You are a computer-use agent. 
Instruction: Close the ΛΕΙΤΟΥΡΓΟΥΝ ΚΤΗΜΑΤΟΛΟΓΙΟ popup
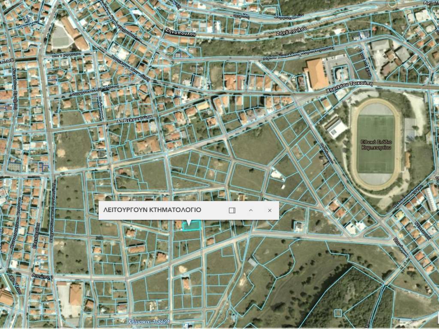[x=269, y=210]
